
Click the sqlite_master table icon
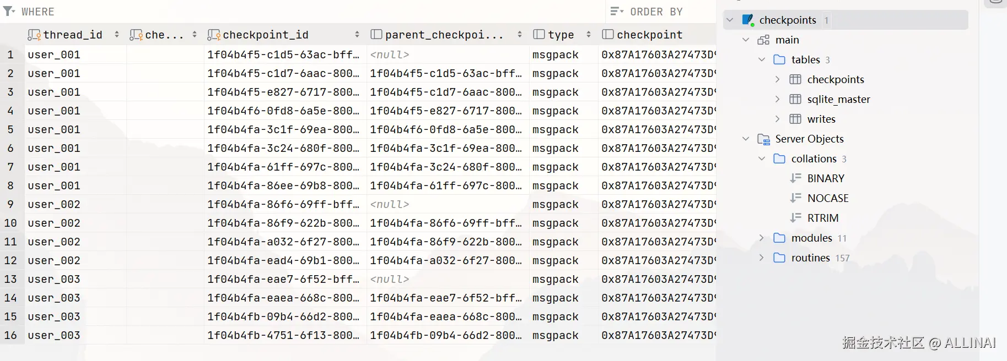795,99
